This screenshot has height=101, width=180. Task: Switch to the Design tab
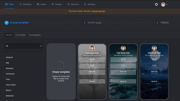[x=57, y=4]
